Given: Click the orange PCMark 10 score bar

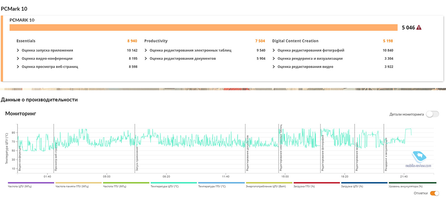Looking at the screenshot, I should point(204,28).
